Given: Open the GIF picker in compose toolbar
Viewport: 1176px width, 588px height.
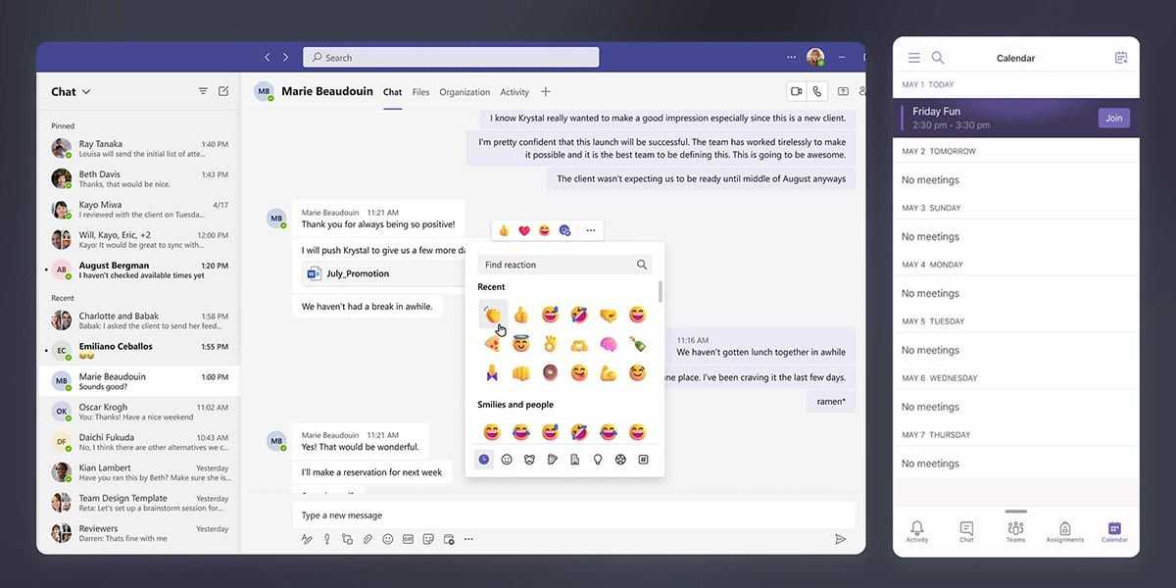Looking at the screenshot, I should (x=408, y=539).
